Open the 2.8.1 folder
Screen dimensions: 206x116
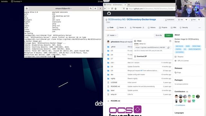(112, 63)
